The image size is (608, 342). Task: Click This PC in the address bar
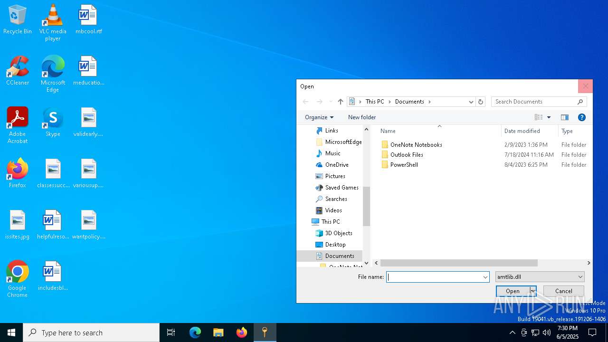[375, 102]
